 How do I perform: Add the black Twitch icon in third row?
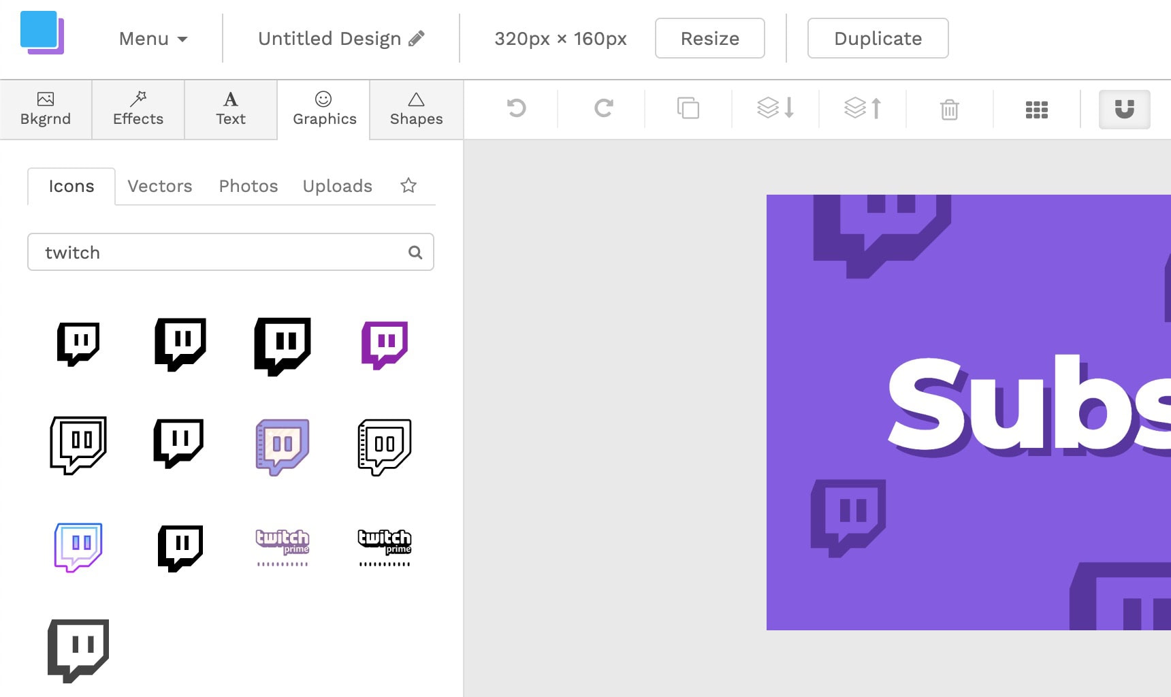click(180, 549)
